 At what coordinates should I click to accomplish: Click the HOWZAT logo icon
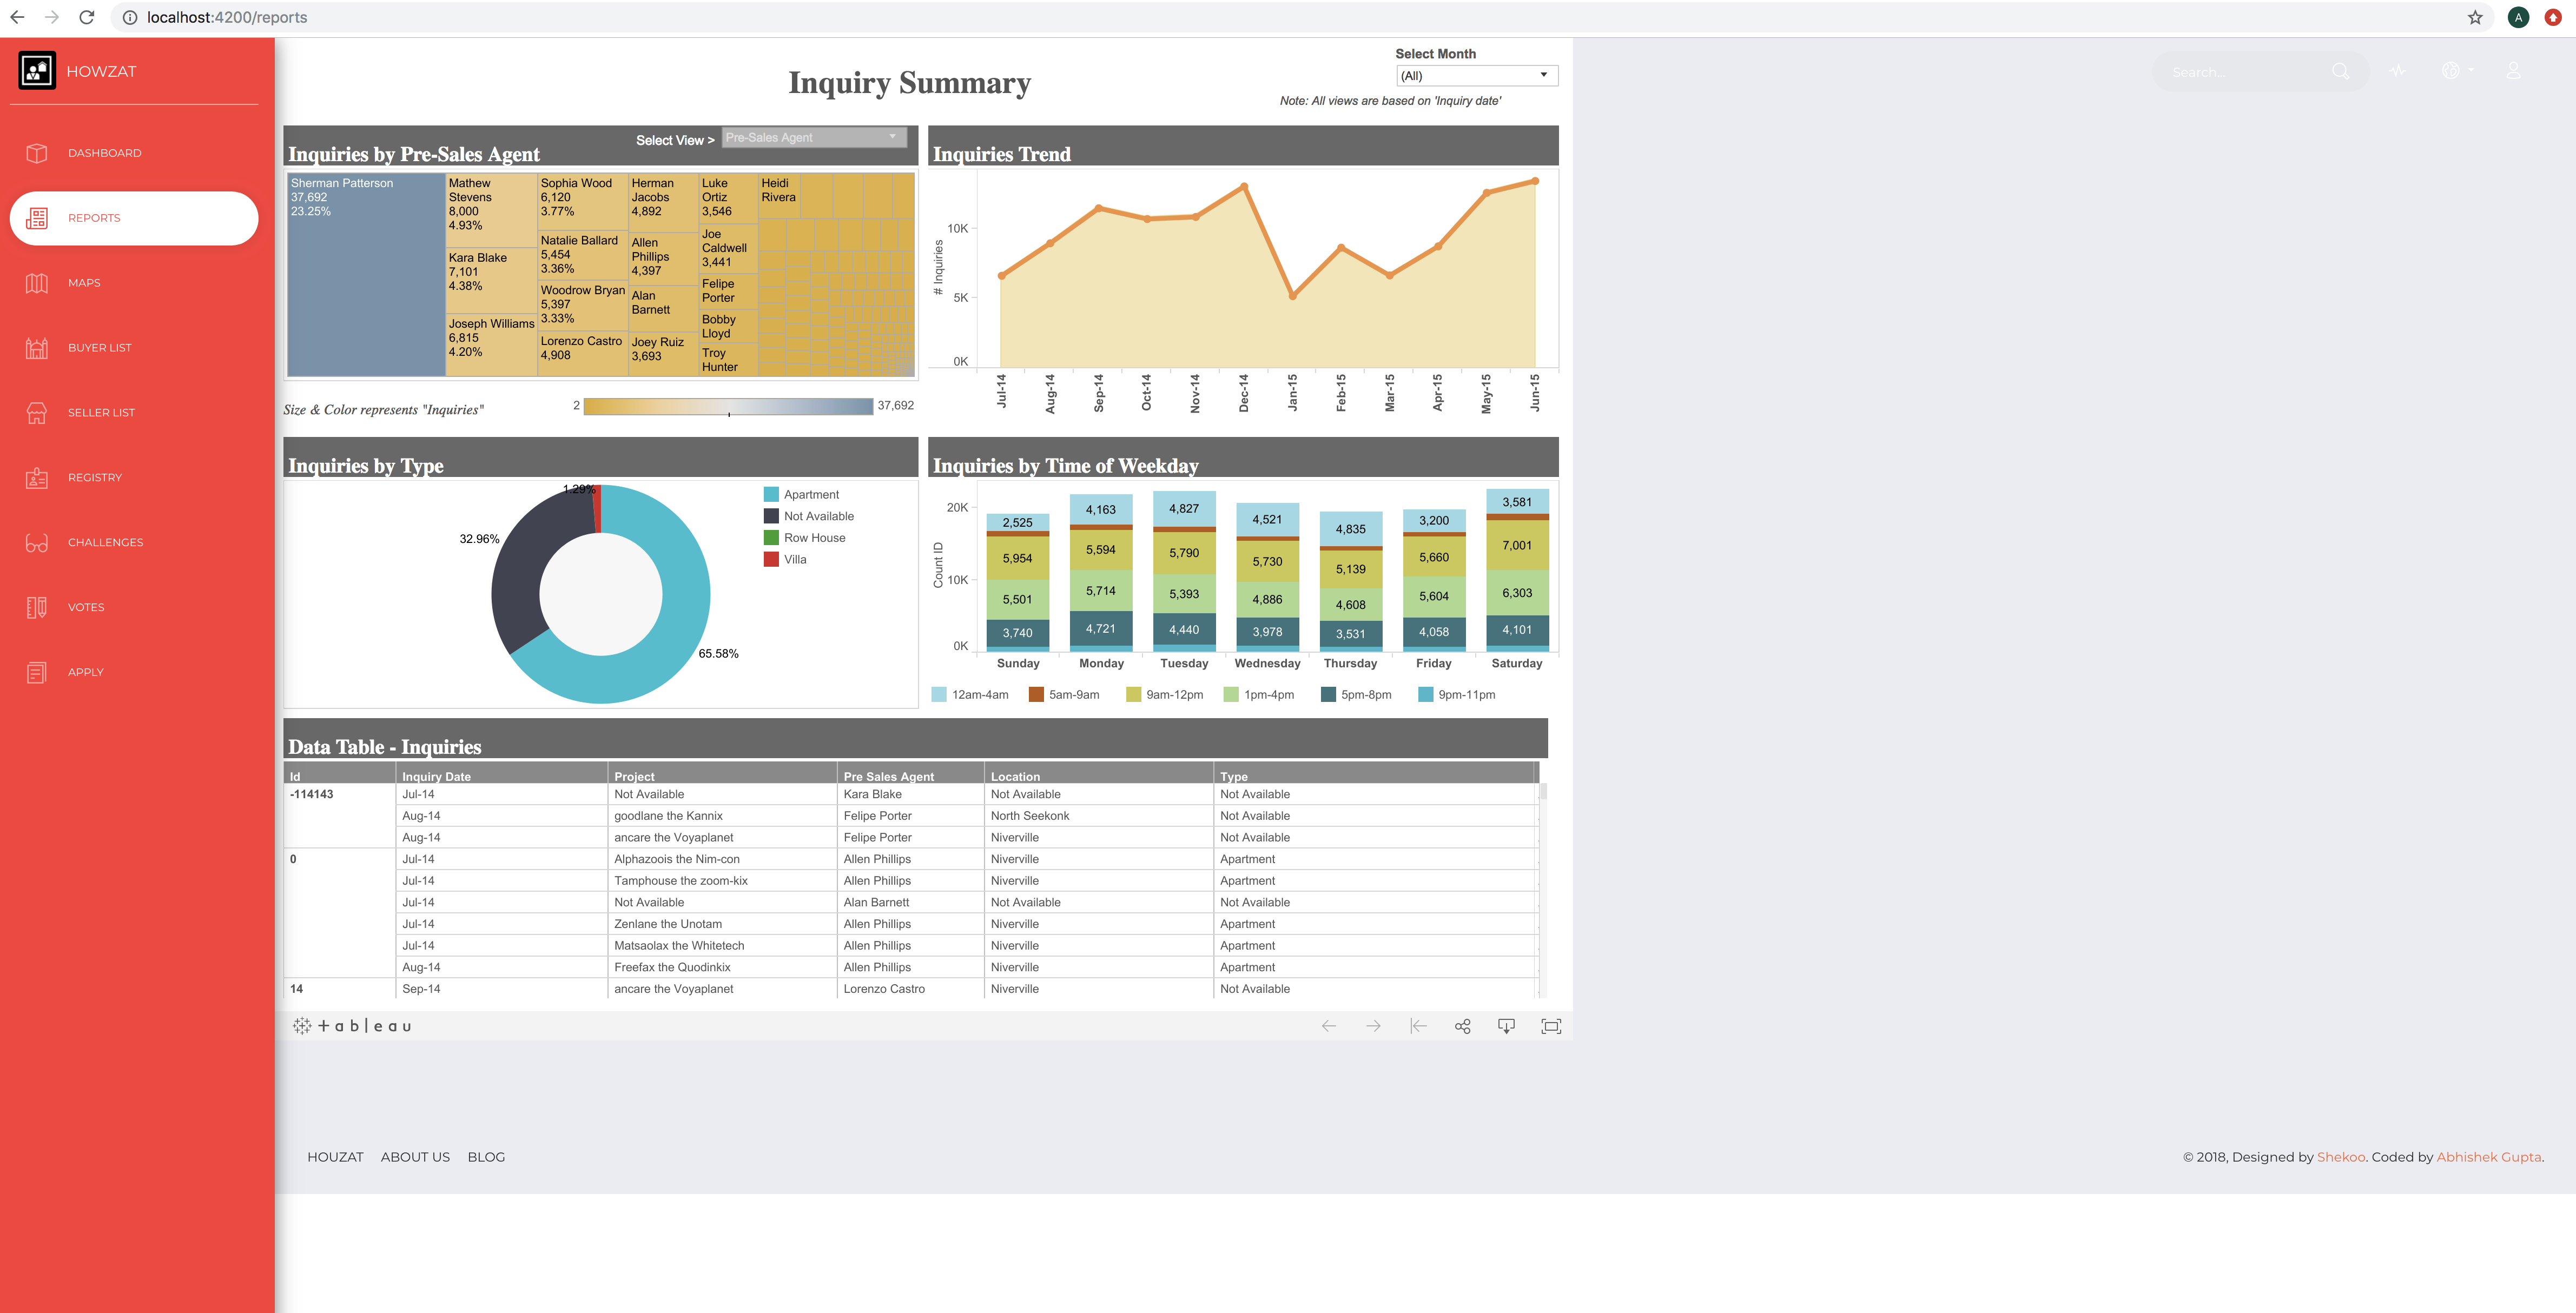click(x=37, y=71)
